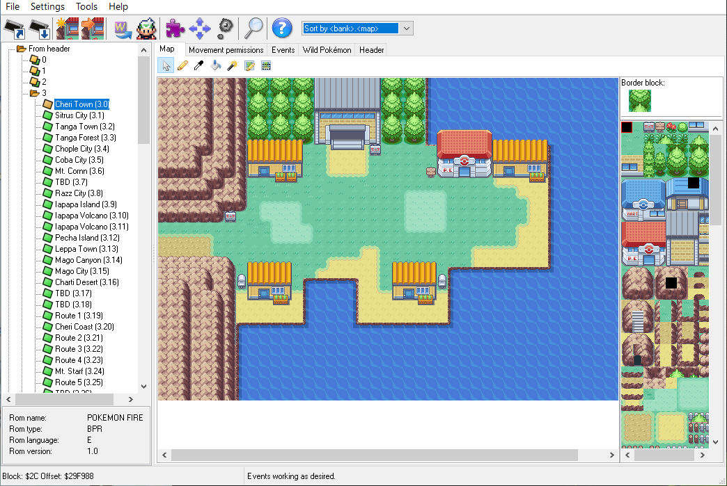727x486 pixels.
Task: Click the map icon beside Mt. Starf
Action: [x=48, y=371]
